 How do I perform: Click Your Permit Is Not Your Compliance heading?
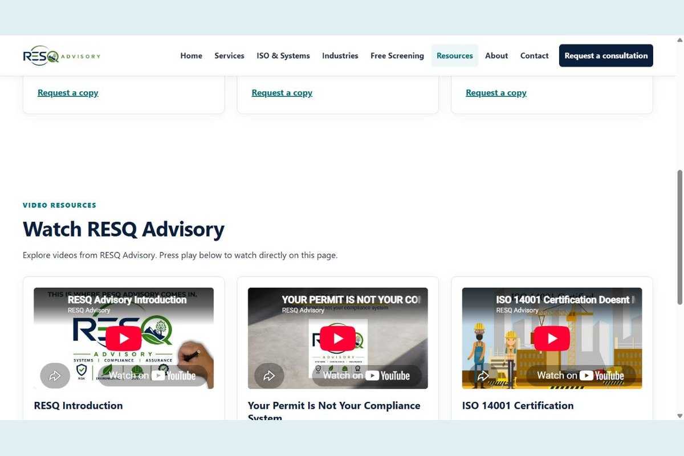click(x=334, y=410)
